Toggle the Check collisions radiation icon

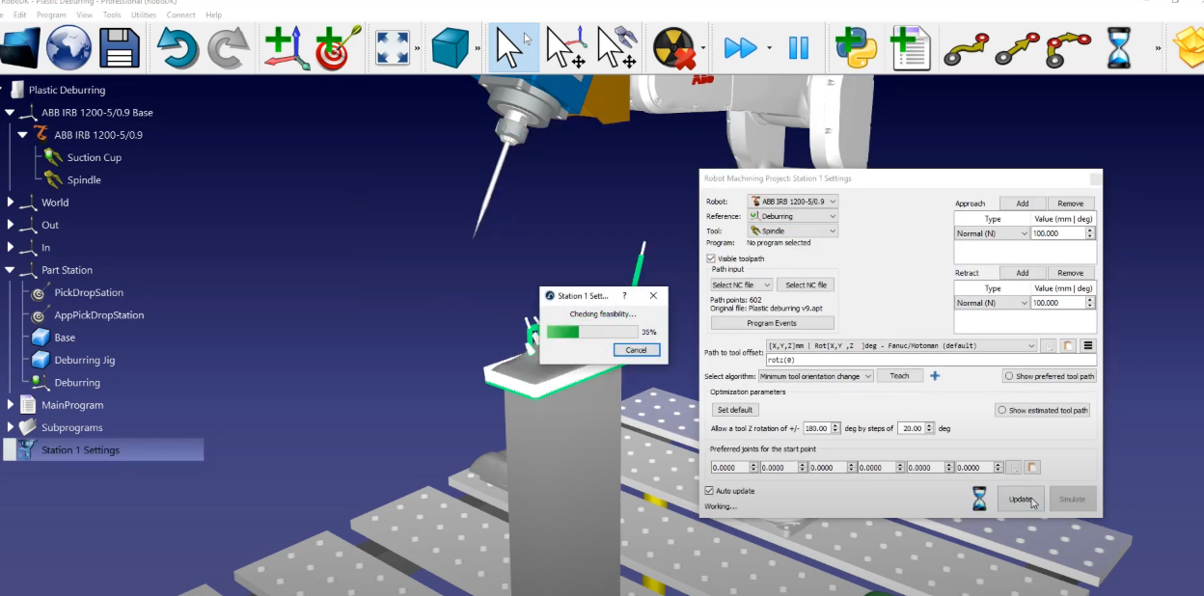[673, 47]
